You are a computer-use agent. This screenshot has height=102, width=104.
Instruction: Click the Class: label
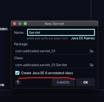point(19,58)
